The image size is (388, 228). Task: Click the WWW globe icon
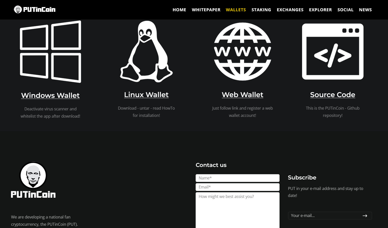pyautogui.click(x=243, y=52)
